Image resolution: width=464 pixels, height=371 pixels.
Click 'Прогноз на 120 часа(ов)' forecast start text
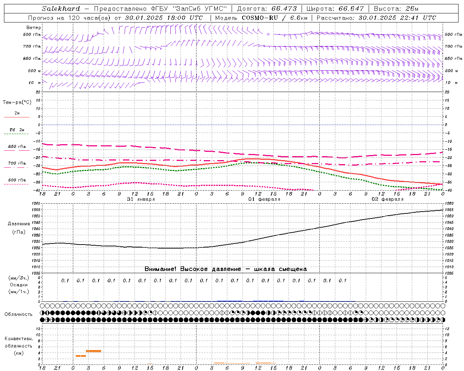[70, 18]
